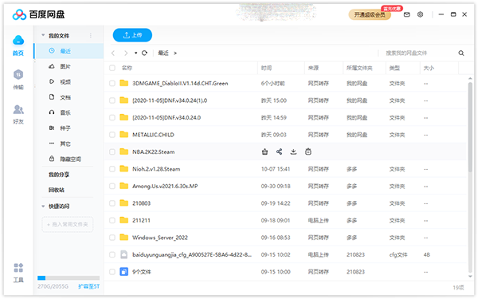Check the [2020-11-05]DNF.v34.0.24.0 checkbox
Viewport: 478px width, 299px height.
(x=112, y=117)
